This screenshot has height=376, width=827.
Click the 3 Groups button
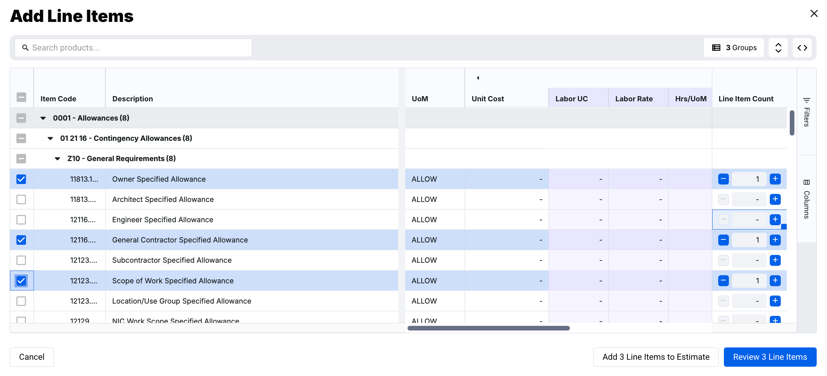point(734,48)
